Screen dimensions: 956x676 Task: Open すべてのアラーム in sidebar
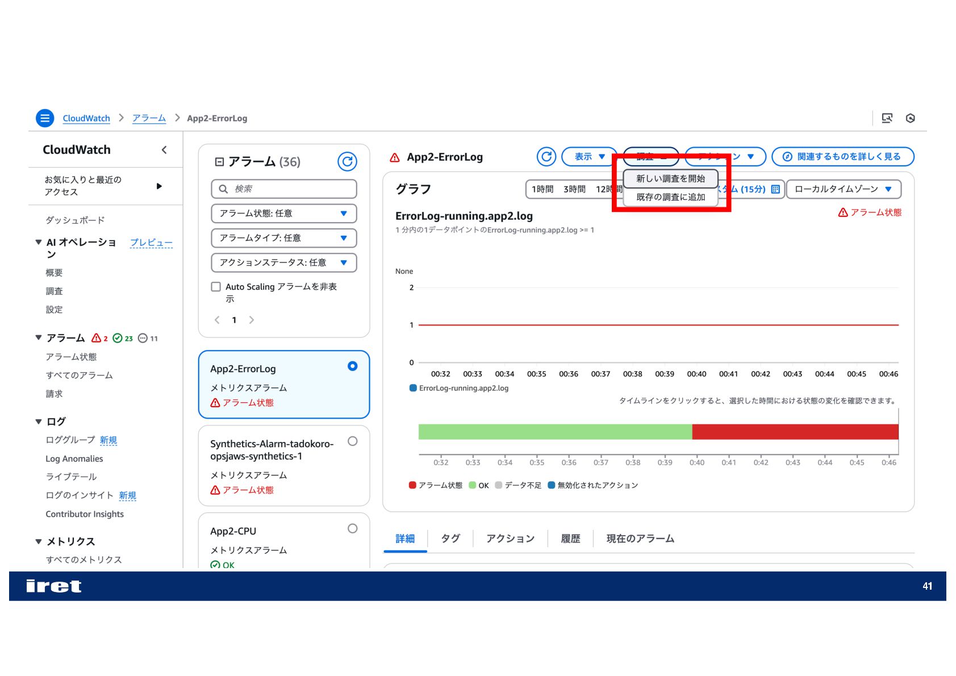coord(79,375)
